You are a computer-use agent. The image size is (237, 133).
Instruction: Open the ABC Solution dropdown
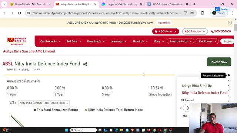pos(195,31)
